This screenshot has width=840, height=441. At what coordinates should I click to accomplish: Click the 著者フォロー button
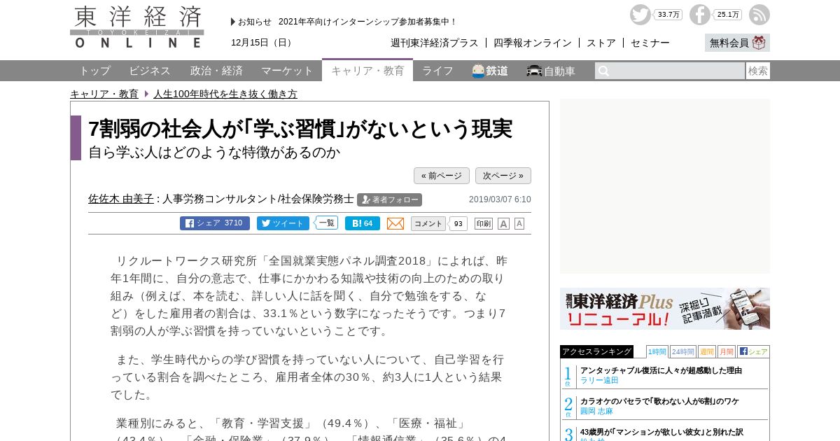pos(389,199)
